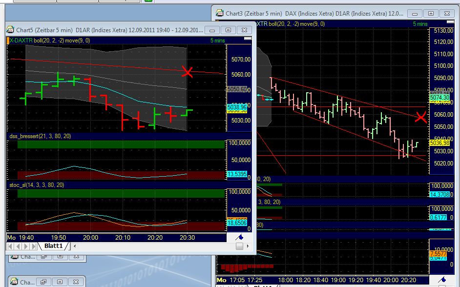Minimize the Chart5 window
This screenshot has width=460, height=287.
(212, 30)
